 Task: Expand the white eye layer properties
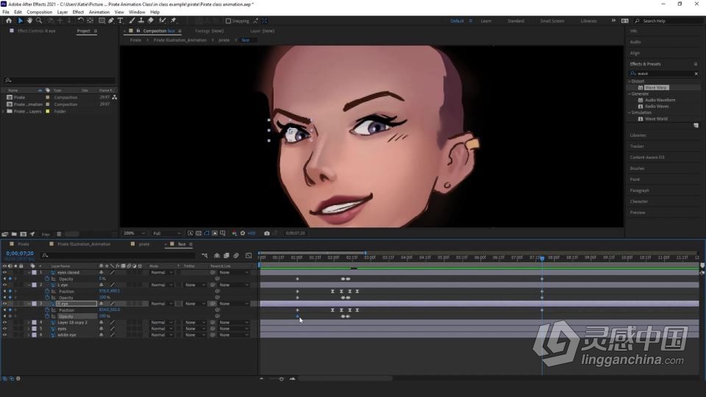pyautogui.click(x=29, y=335)
